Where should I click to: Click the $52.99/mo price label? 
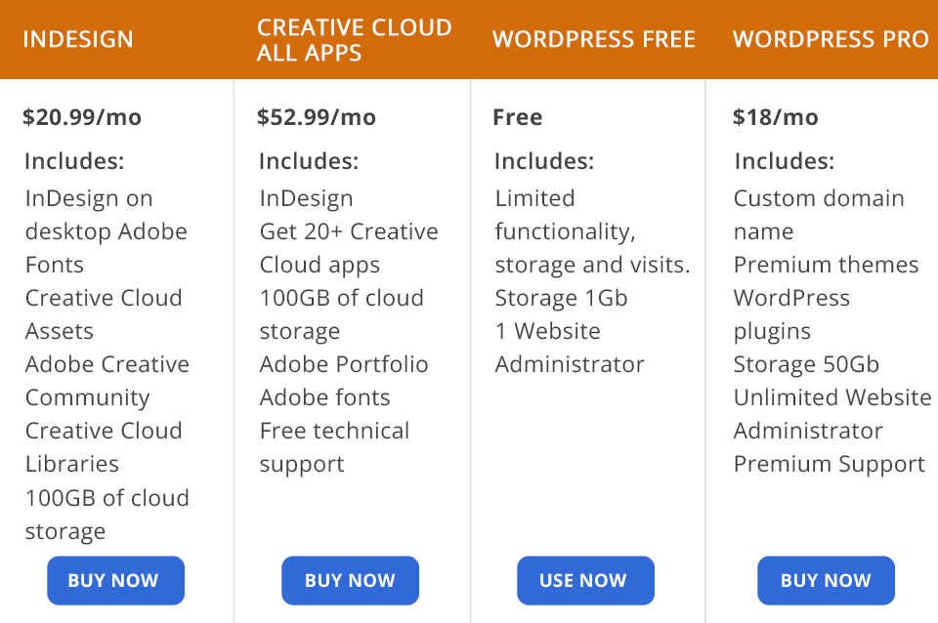click(317, 117)
